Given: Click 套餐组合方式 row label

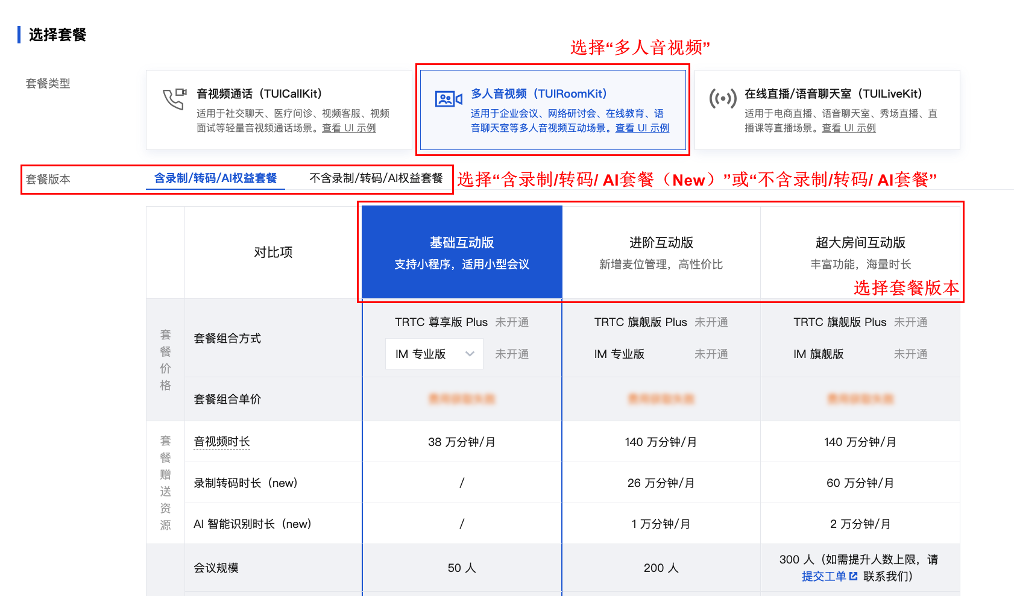Looking at the screenshot, I should point(227,338).
